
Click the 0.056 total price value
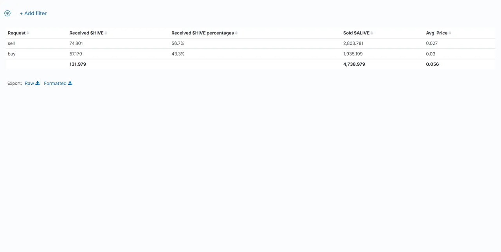[x=433, y=64]
